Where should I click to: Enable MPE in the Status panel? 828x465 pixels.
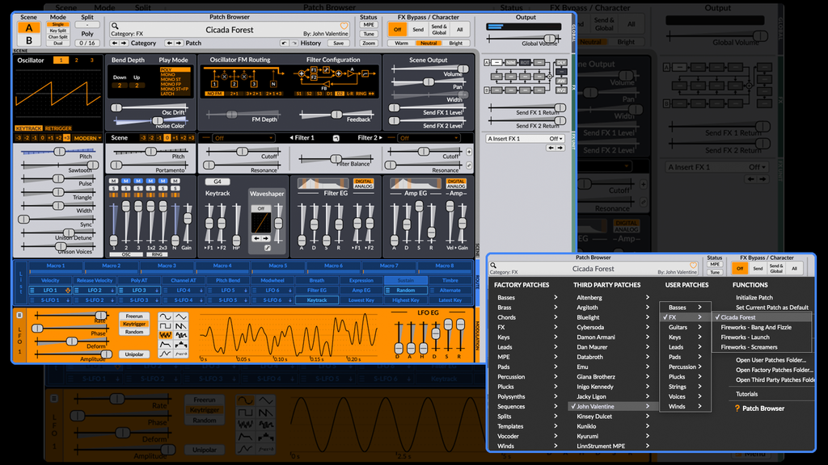(x=370, y=24)
